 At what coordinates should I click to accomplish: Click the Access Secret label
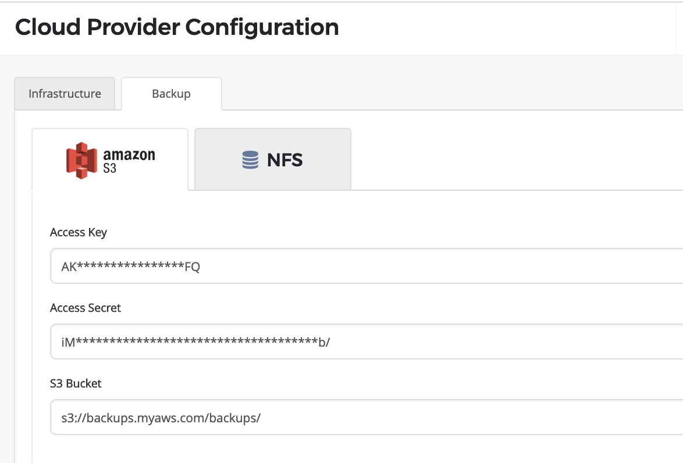pyautogui.click(x=86, y=308)
